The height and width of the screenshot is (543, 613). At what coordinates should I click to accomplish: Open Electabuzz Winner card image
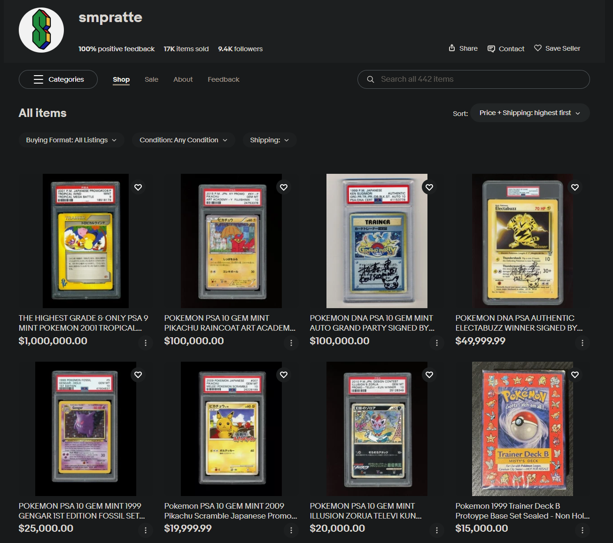click(x=522, y=241)
